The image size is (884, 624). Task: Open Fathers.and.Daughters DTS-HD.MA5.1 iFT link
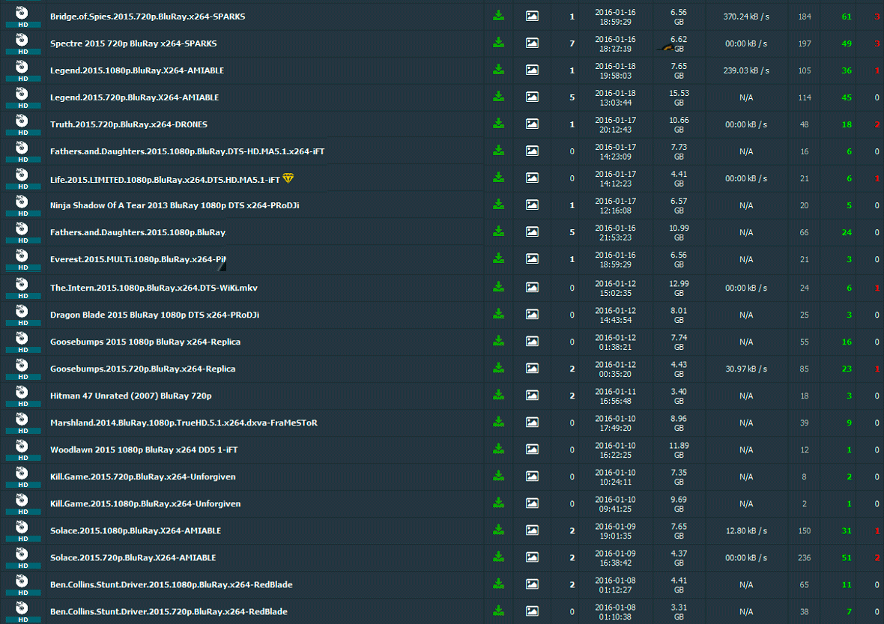pyautogui.click(x=187, y=151)
